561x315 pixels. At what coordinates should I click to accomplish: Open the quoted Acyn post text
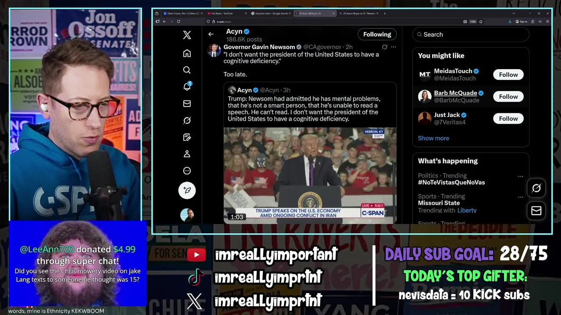point(304,109)
